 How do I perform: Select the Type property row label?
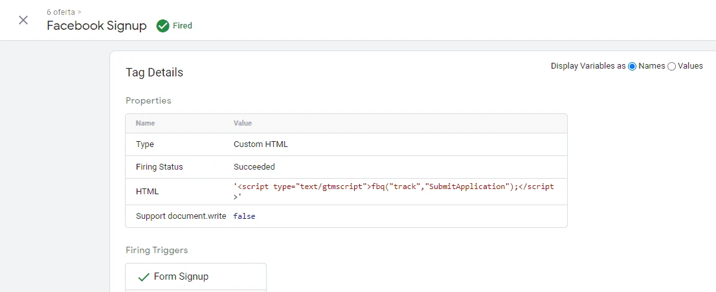point(145,144)
